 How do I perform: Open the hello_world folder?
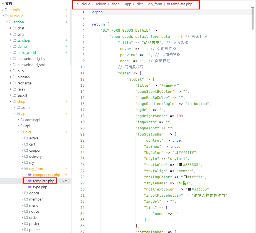click(x=26, y=52)
